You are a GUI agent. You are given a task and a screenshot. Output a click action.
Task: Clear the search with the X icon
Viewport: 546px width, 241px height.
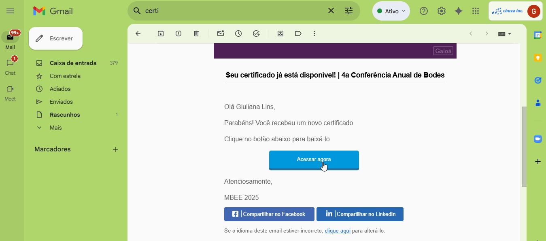coord(331,11)
